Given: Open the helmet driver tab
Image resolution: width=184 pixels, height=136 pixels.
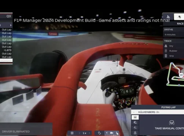Looking at the screenshot, I should click(135, 122).
